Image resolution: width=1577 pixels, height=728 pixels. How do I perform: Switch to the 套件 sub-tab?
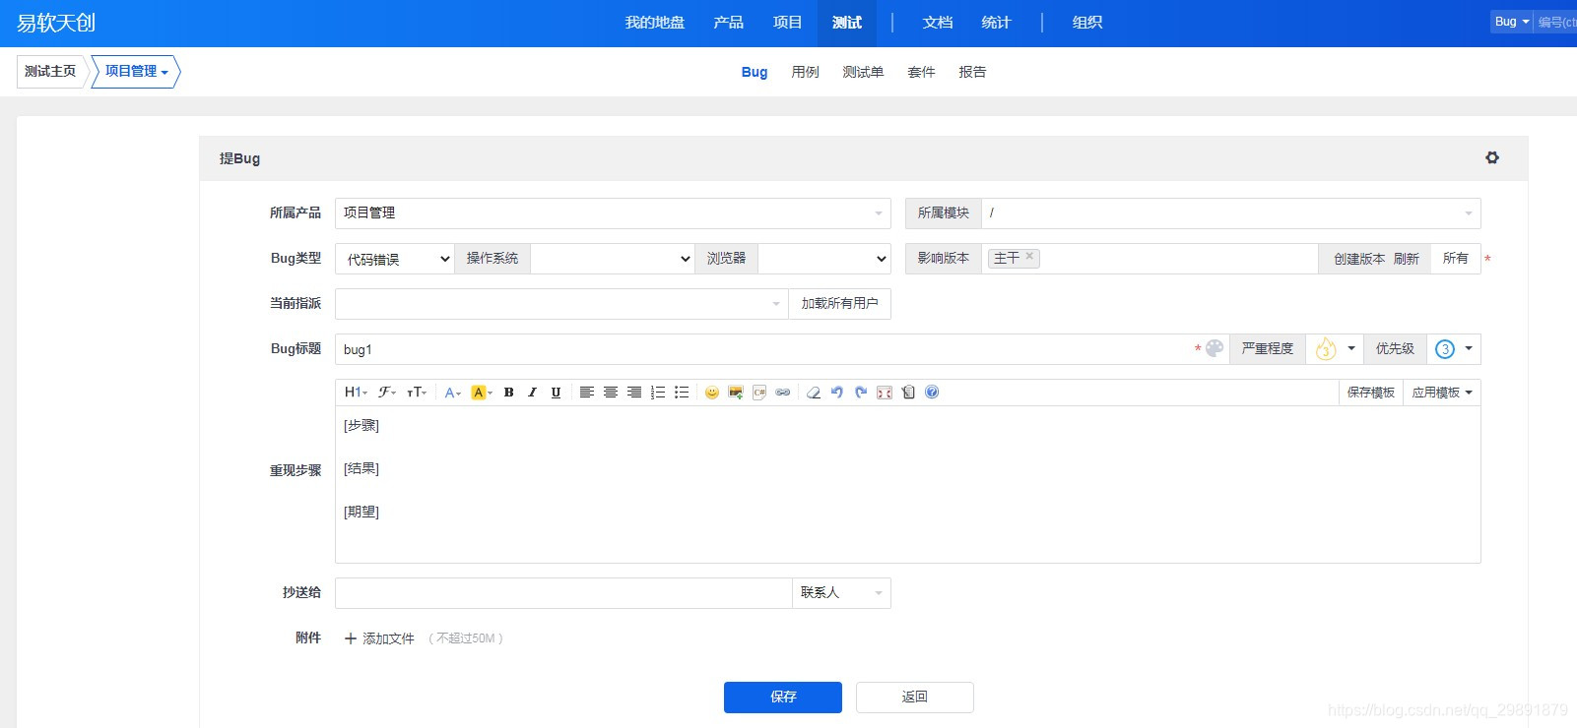[x=921, y=72]
